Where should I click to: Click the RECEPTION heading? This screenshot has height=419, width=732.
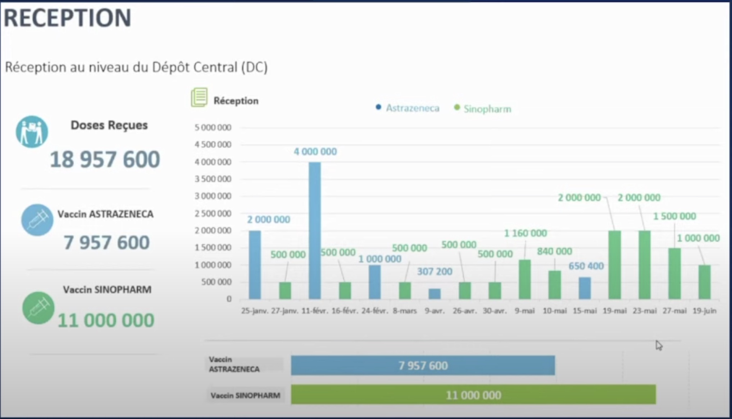tap(67, 18)
